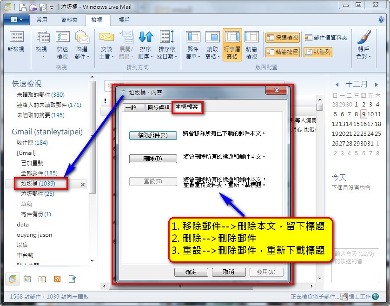Click the Conversations icon

(x=106, y=37)
